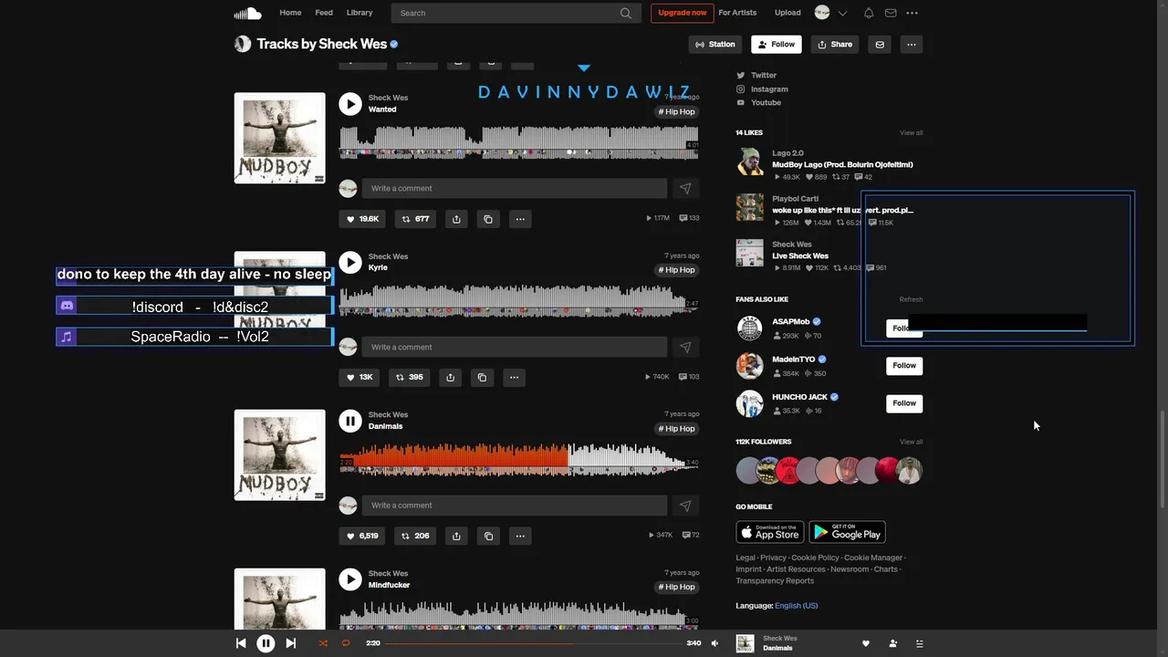Toggle shuffle in player bar
1168x657 pixels.
click(x=322, y=643)
